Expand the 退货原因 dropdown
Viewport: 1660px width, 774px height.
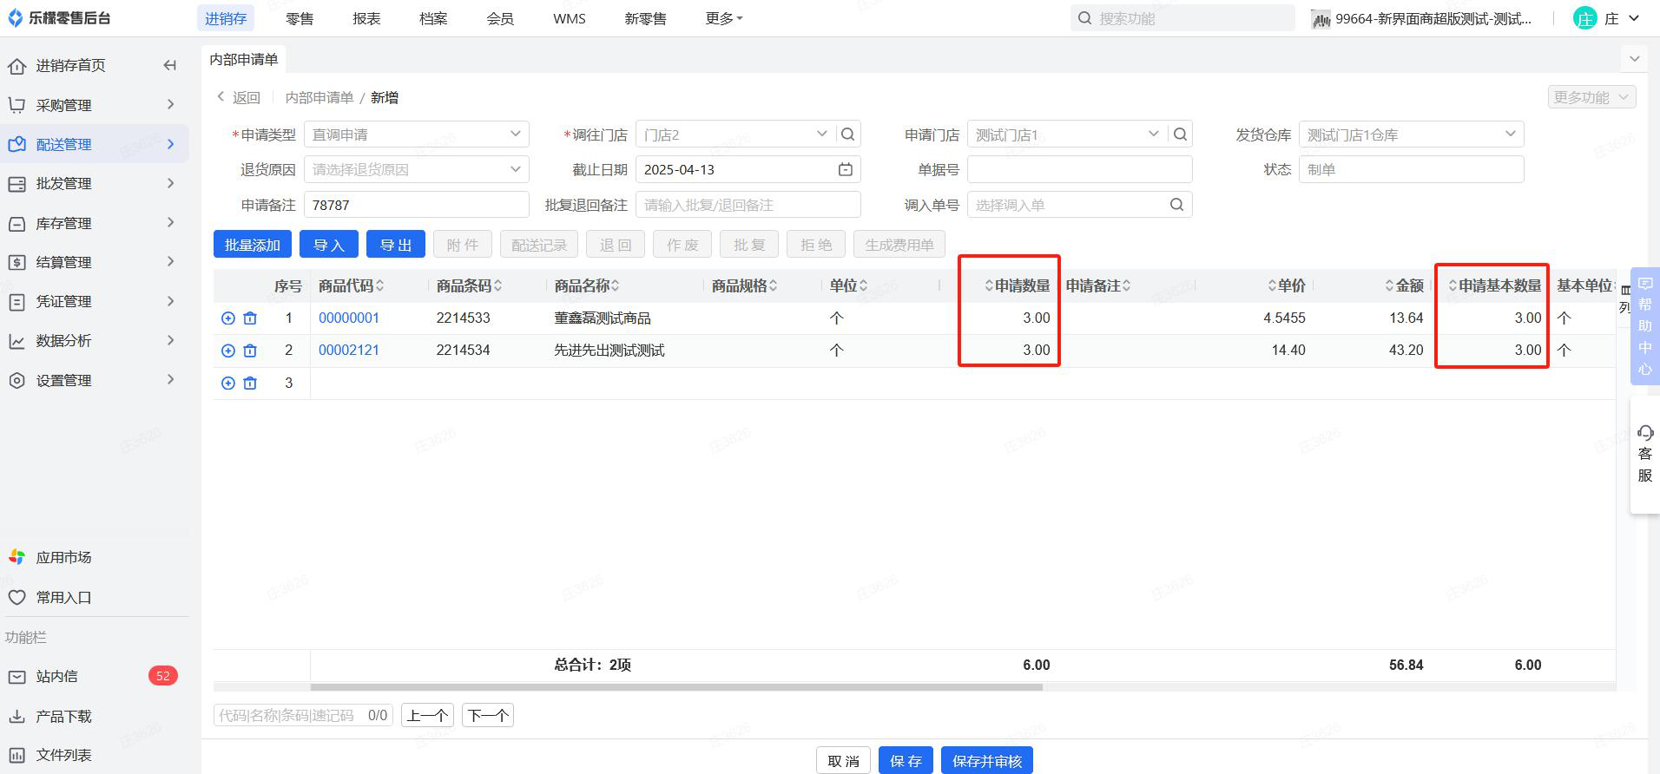(416, 170)
